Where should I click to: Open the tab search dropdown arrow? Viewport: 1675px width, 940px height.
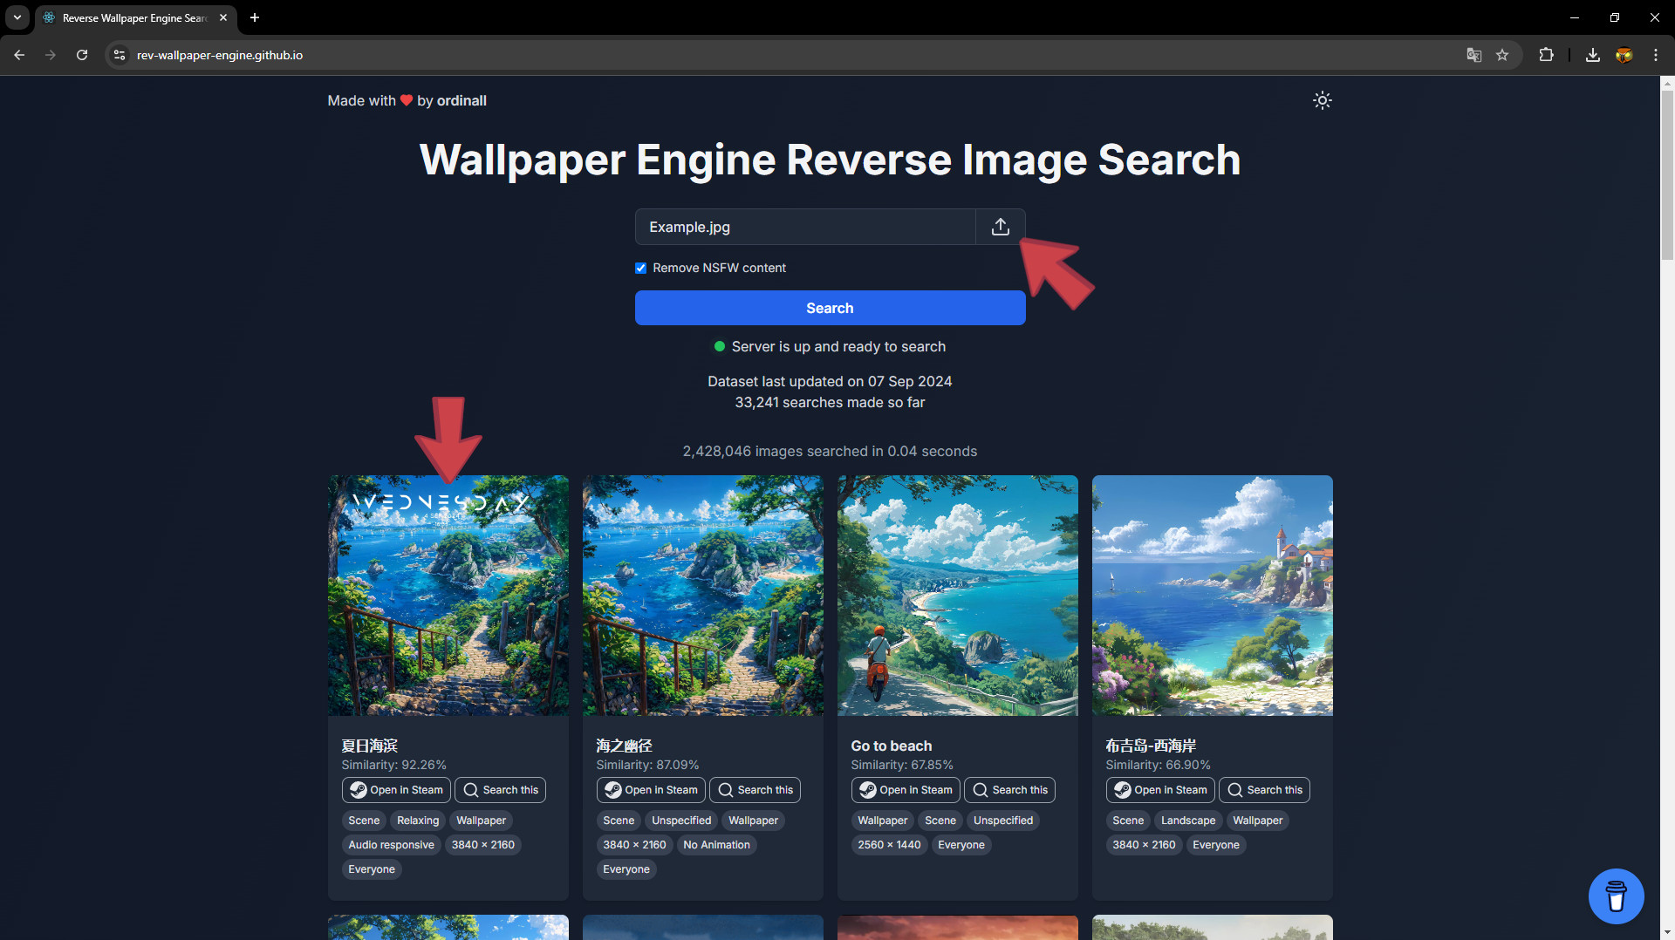(x=17, y=17)
